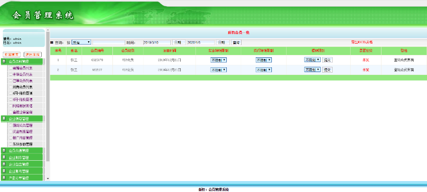Screen dimensions: 427x192
Task: Click the start date field 2019/3/10
Action: coord(156,42)
